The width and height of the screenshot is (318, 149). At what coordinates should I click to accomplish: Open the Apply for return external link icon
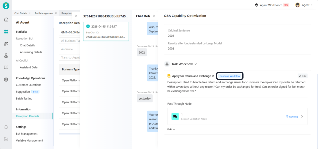[213, 76]
